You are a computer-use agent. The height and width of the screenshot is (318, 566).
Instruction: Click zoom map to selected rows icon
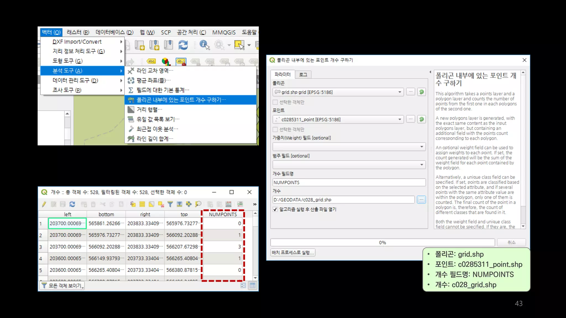(198, 204)
